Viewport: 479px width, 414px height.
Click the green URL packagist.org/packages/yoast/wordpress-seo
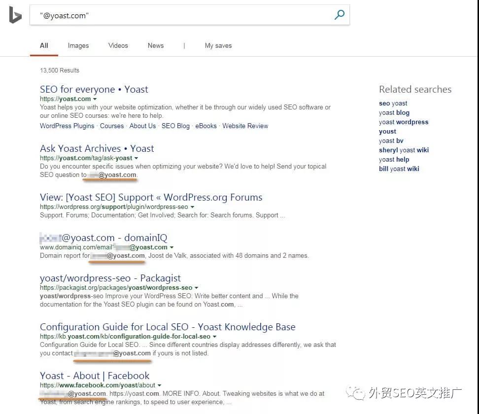click(x=116, y=288)
